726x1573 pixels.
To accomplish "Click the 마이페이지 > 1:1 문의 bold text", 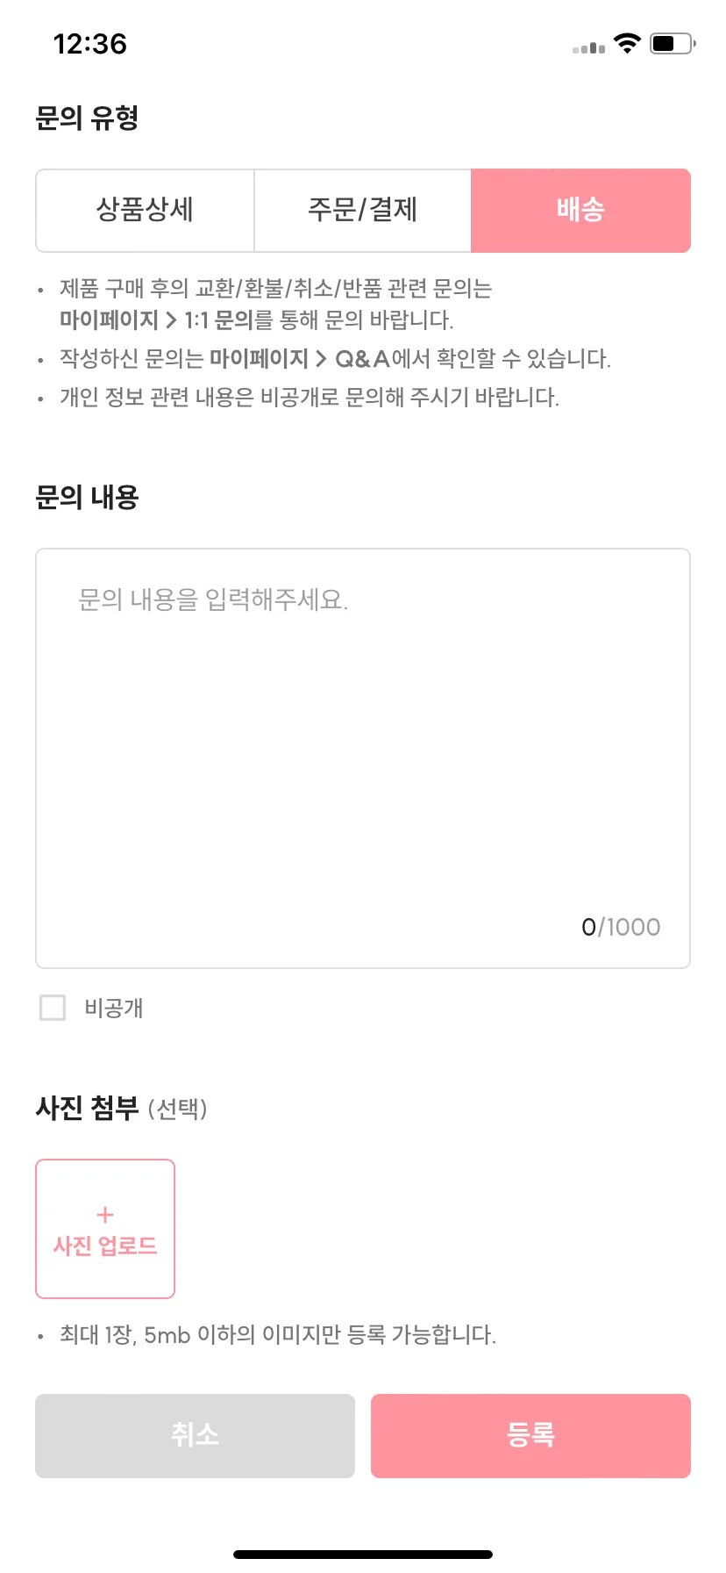I will click(x=156, y=320).
